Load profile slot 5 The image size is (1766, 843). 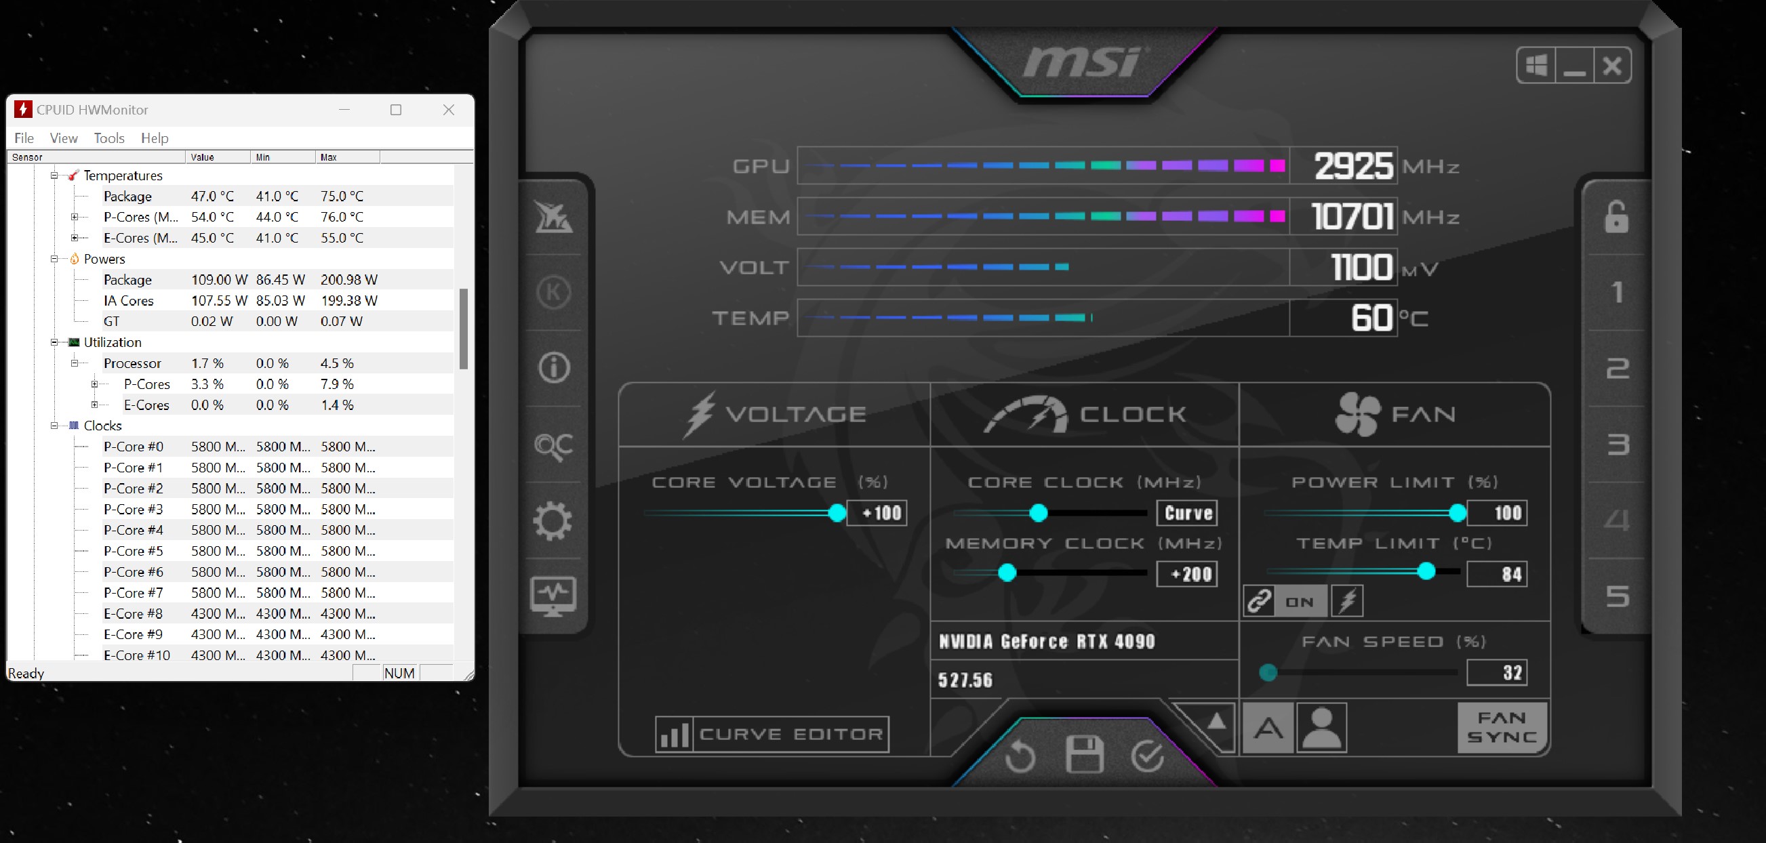[x=1618, y=596]
